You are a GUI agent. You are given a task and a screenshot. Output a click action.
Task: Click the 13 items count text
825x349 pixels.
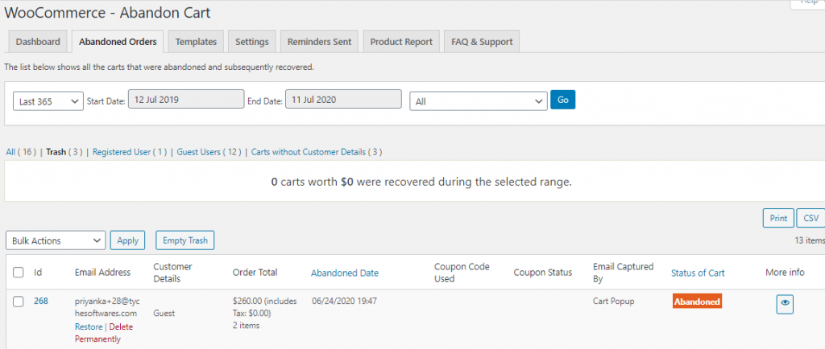[x=809, y=240]
